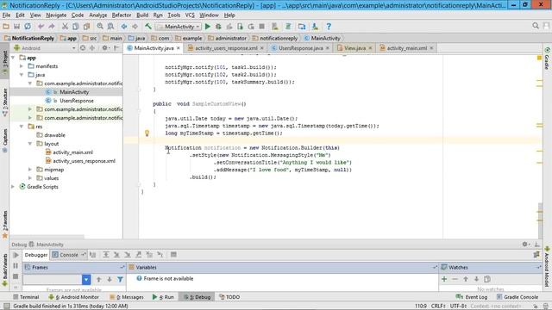The height and width of the screenshot is (310, 552).
Task: Click the Open folder toolbar icon
Action: [x=6, y=27]
